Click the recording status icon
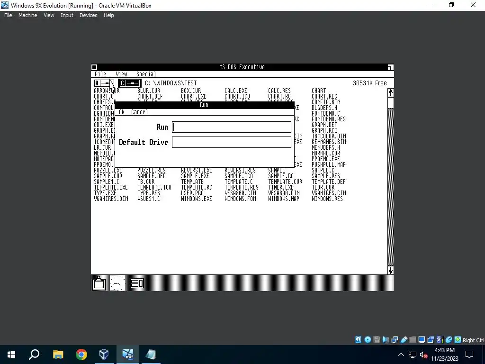 click(431, 339)
